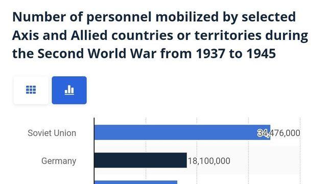Click the 18,100,000 data value

[x=209, y=161]
